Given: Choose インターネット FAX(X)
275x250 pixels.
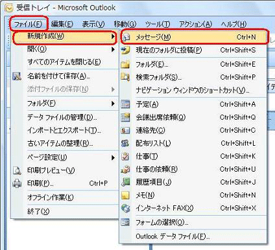Looking at the screenshot, I should tap(193, 208).
